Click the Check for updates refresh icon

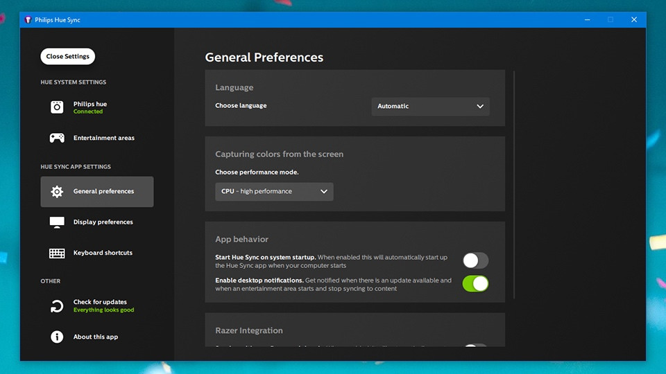[57, 305]
